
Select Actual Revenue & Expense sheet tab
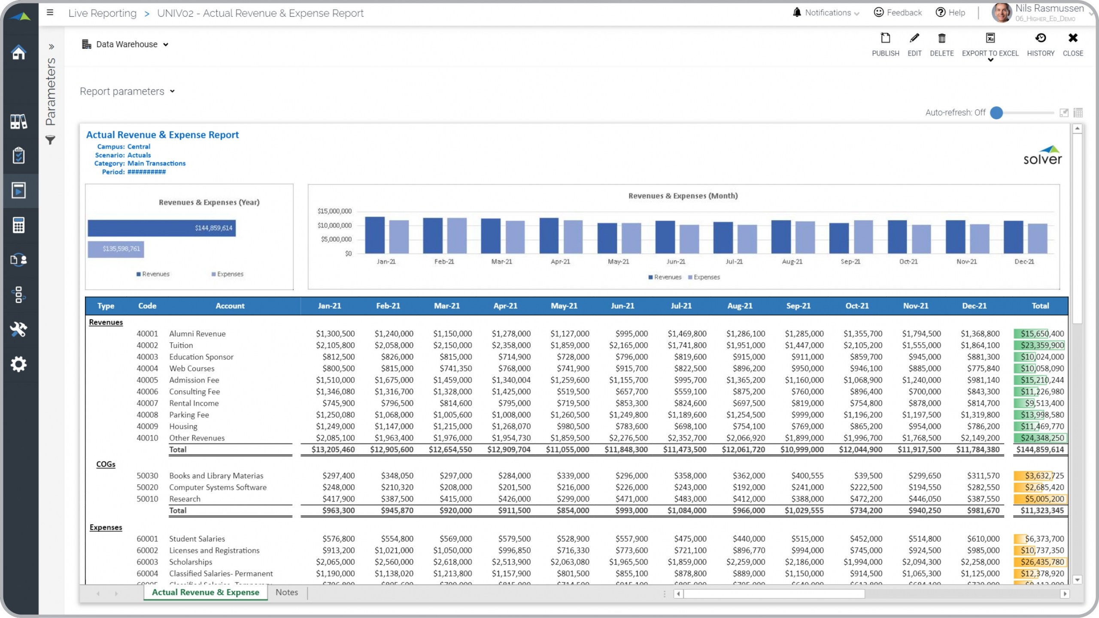pos(205,592)
